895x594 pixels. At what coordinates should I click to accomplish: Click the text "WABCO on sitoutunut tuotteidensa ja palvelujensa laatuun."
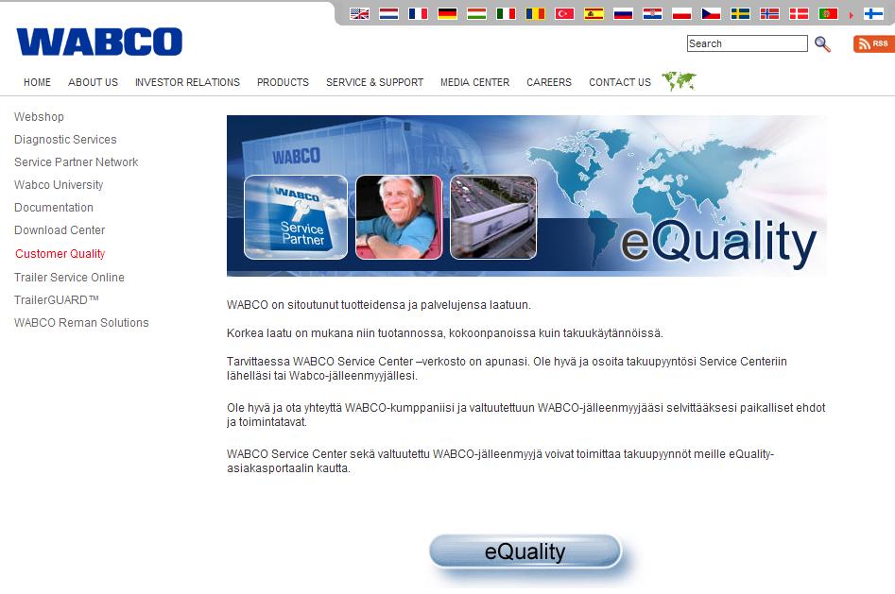click(379, 305)
